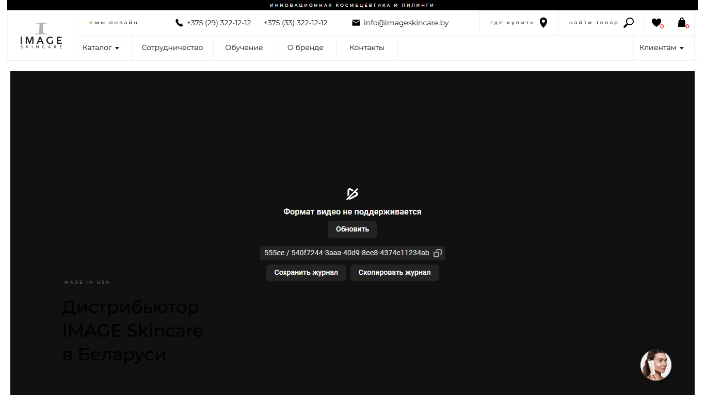Click the MADE IN USA caption
The image size is (705, 396).
[x=87, y=282]
